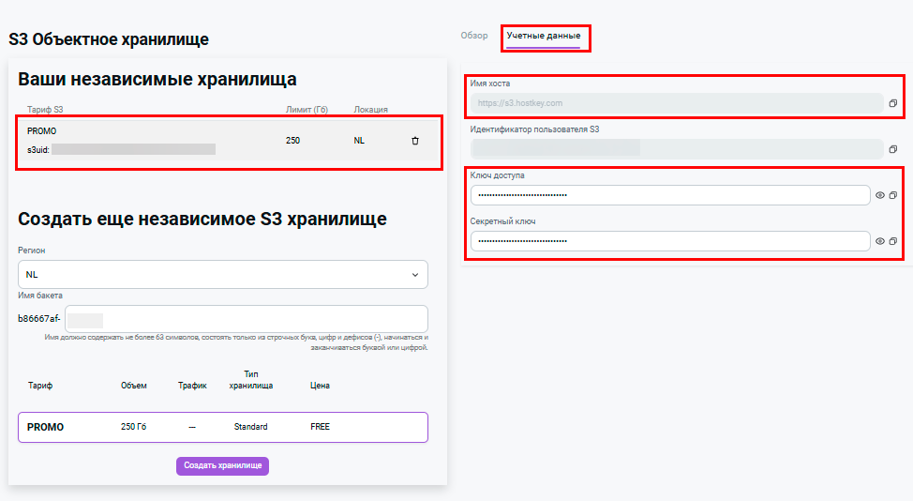Click the access key password field

pos(670,195)
